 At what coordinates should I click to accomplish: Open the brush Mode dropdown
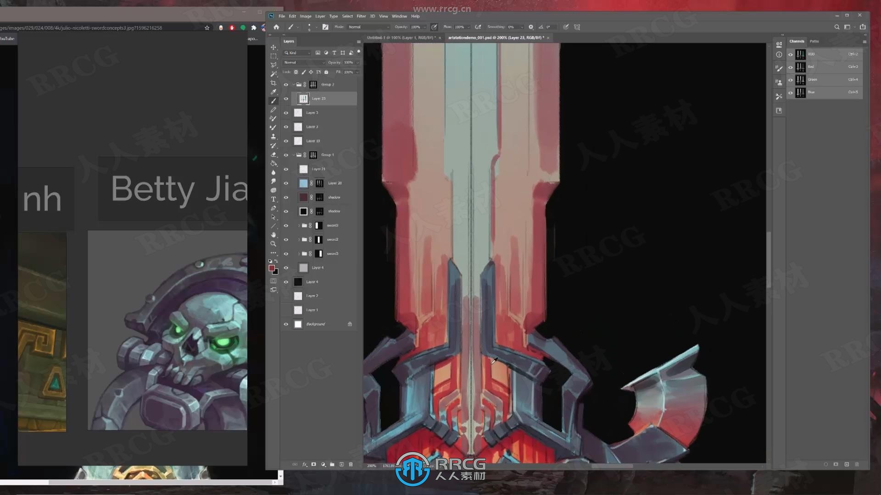pos(368,27)
